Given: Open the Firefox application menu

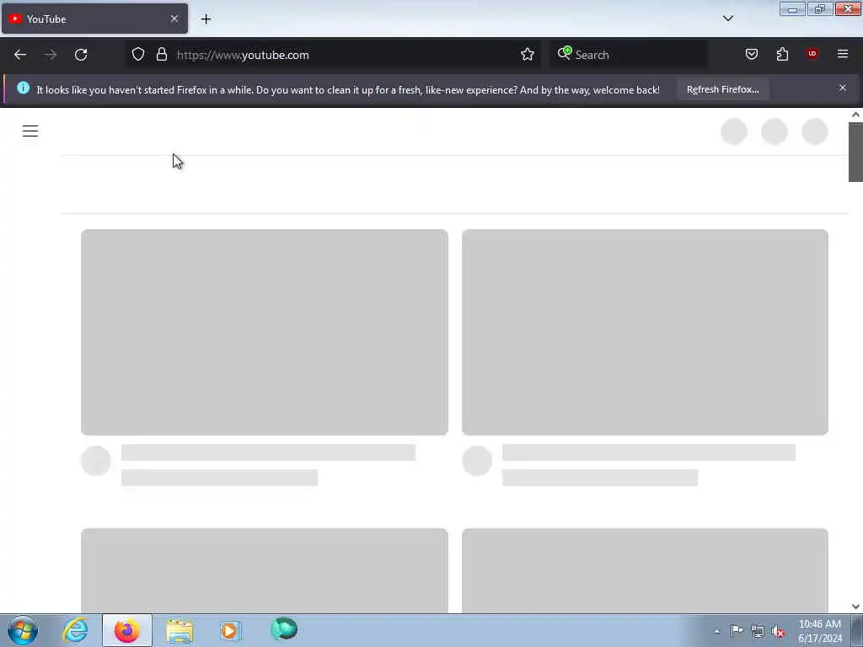Looking at the screenshot, I should tap(843, 54).
